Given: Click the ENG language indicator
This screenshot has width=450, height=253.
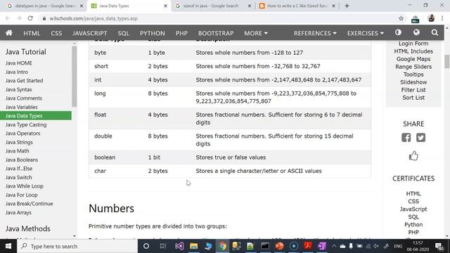Looking at the screenshot, I should 398,246.
